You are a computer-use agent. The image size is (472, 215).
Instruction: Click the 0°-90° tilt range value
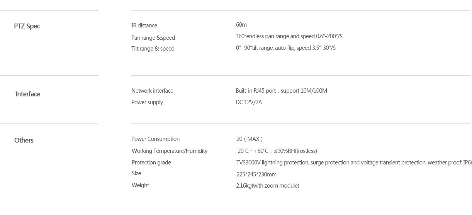tap(286, 48)
